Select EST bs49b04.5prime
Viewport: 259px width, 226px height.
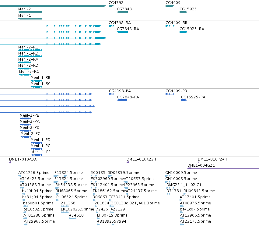click(x=23, y=194)
